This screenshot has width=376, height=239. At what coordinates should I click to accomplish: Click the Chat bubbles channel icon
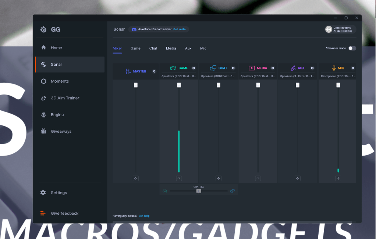tap(213, 68)
